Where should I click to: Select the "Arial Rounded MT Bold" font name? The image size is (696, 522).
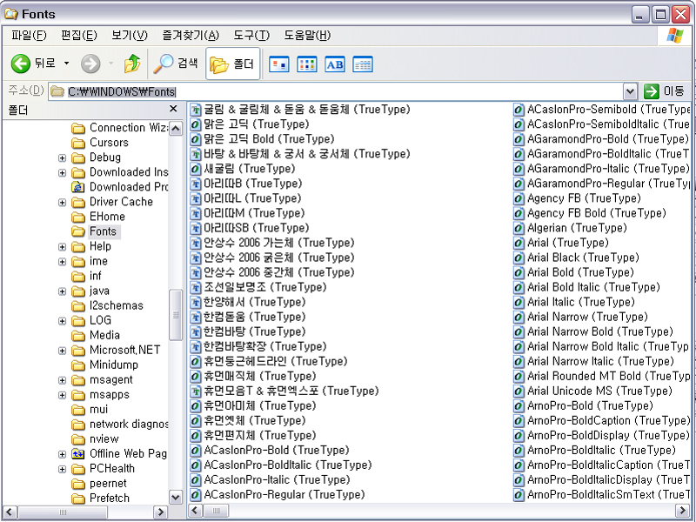(x=584, y=377)
